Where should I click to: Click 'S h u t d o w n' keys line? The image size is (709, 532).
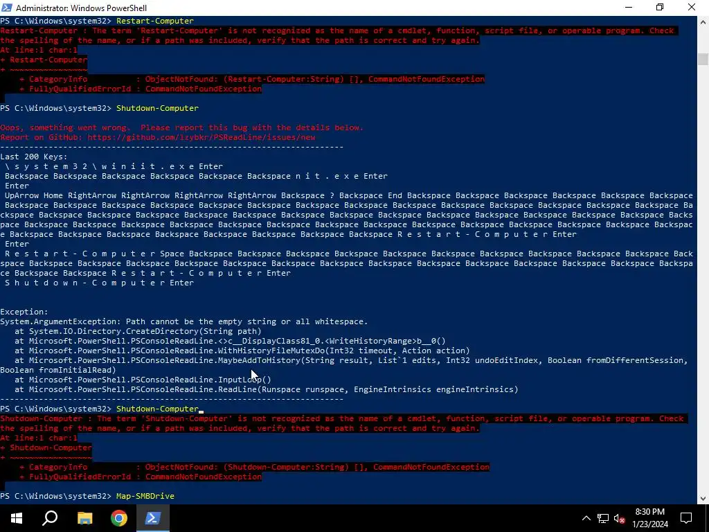(99, 283)
